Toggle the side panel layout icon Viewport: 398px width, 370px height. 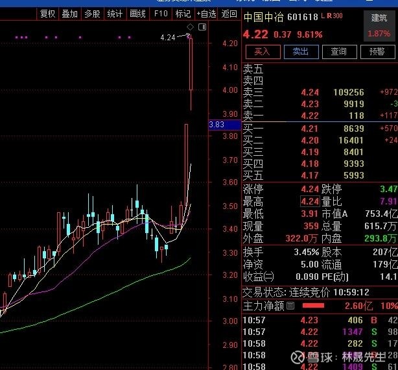(x=202, y=27)
